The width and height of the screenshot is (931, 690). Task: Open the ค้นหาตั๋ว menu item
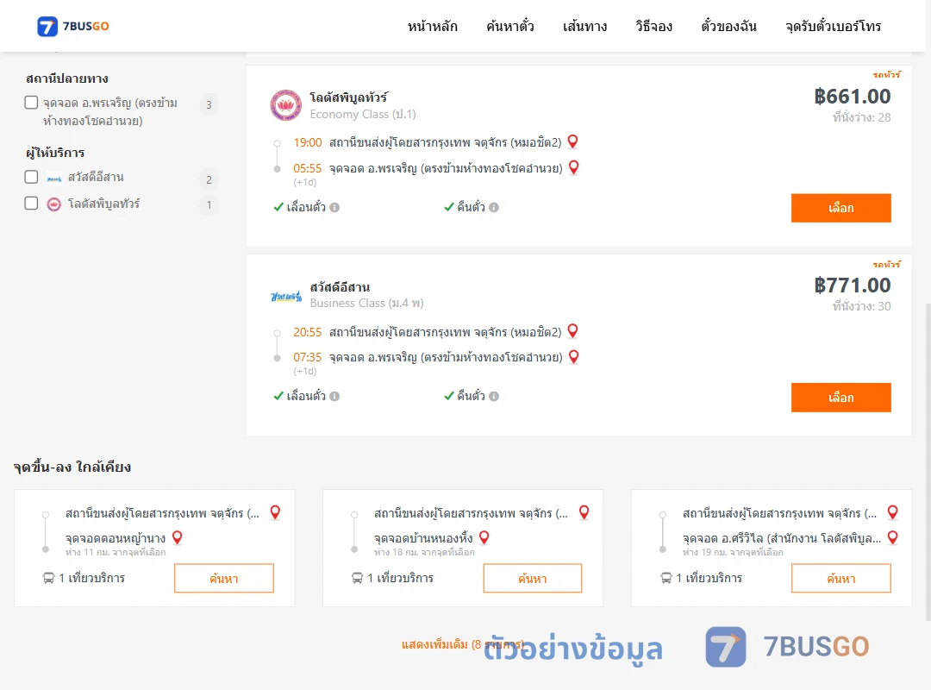pos(510,26)
